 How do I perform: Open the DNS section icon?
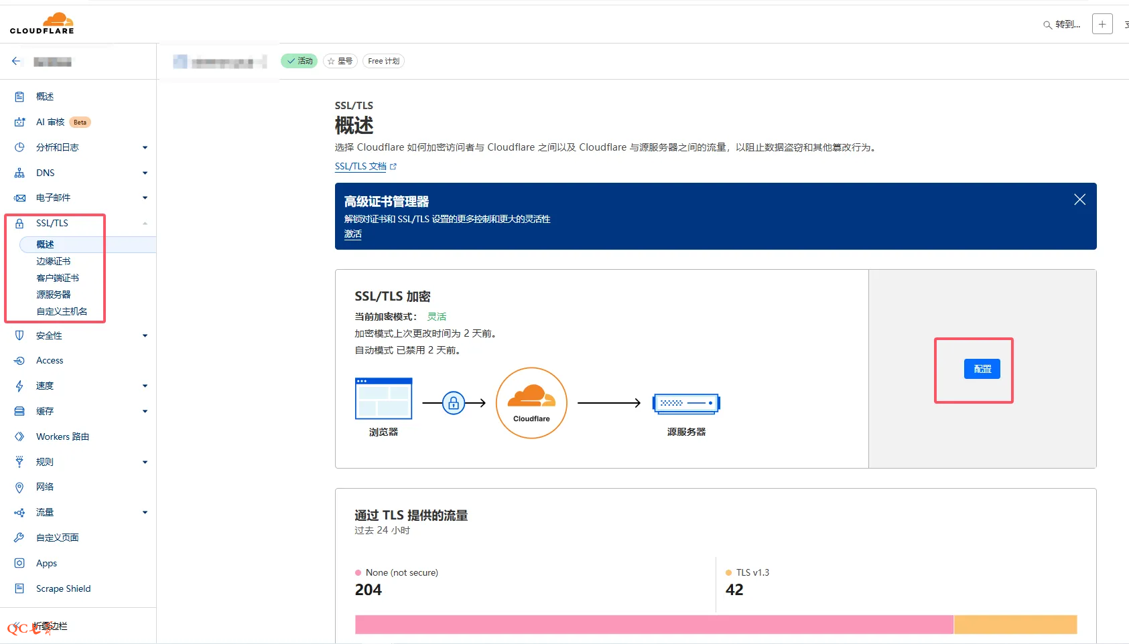[x=19, y=173]
